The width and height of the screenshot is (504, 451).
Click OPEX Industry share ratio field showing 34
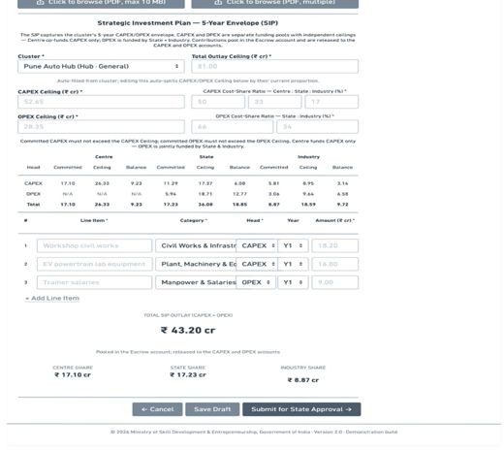318,127
